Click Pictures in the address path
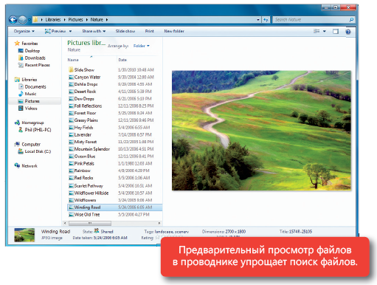377x285 pixels. [x=75, y=20]
